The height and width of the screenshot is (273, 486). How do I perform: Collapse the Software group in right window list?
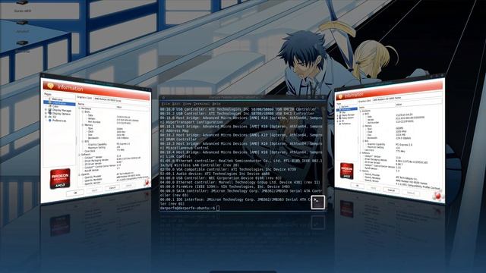pyautogui.click(x=361, y=152)
